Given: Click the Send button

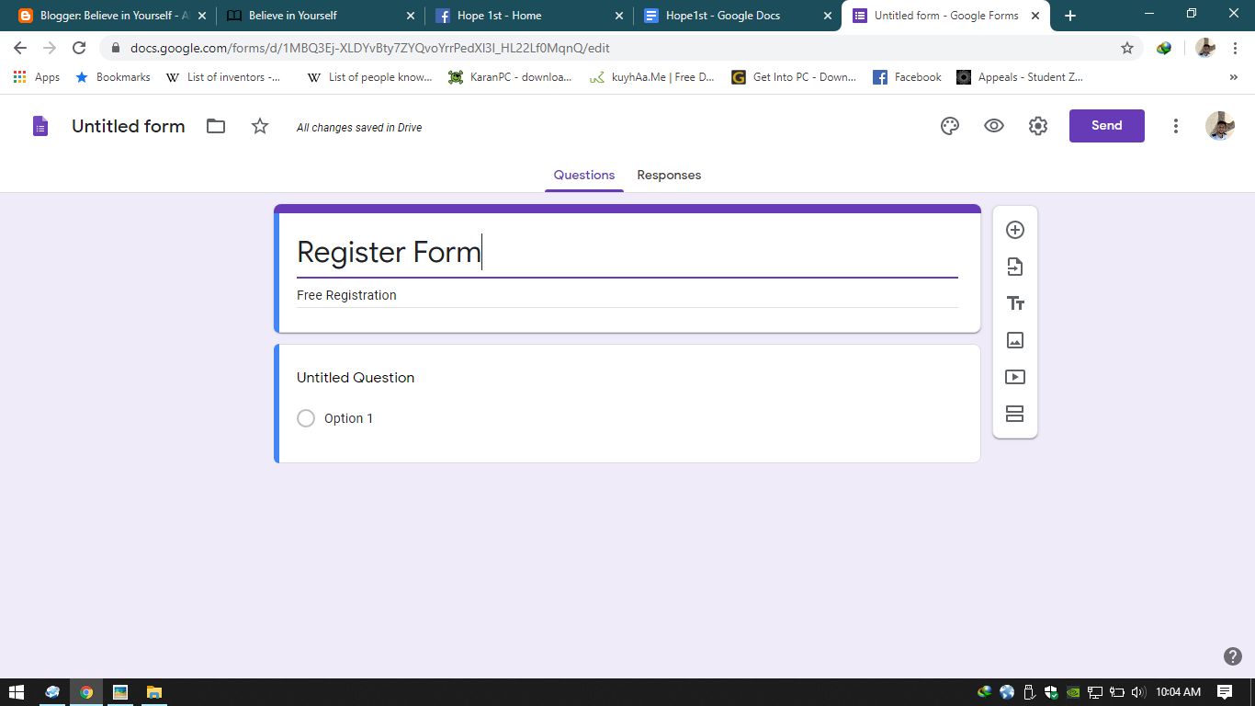Looking at the screenshot, I should 1106,126.
